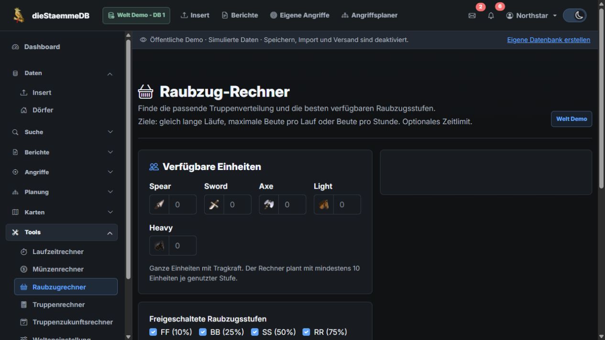Screen dimensions: 605x340
Task: Click the sidebar scrollbar up arrow
Action: (128, 35)
